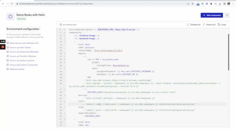Copy the bunnyshell.yaml contents
Viewport: 236px width, 132px height.
coord(222,25)
